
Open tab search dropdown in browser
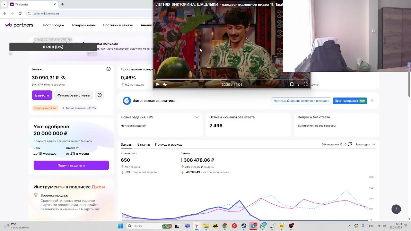click(x=4, y=4)
